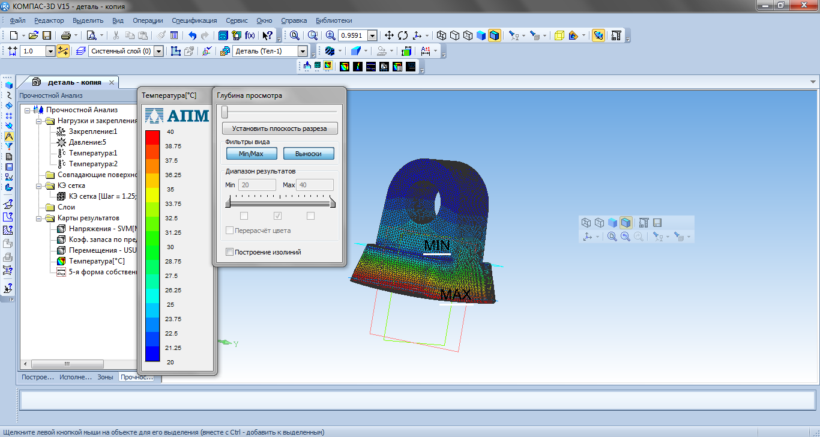The width and height of the screenshot is (820, 437).
Task: Toggle the Выноски view filter
Action: pyautogui.click(x=309, y=154)
